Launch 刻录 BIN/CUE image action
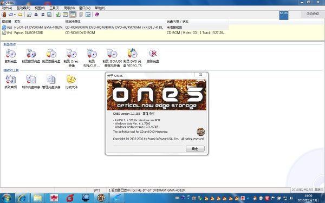Image resolution: width=325 pixels, height=203 pixels. pyautogui.click(x=92, y=58)
